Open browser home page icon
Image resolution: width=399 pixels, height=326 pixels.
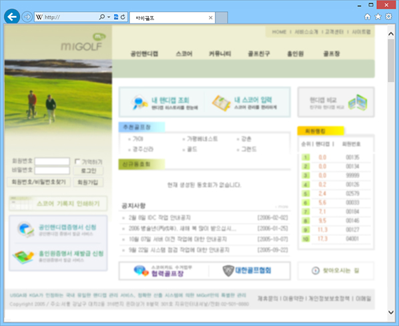point(368,17)
